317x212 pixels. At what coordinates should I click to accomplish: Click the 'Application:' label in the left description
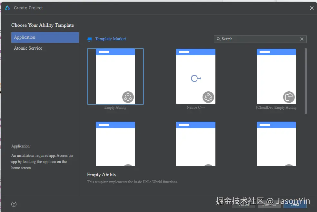pos(21,146)
